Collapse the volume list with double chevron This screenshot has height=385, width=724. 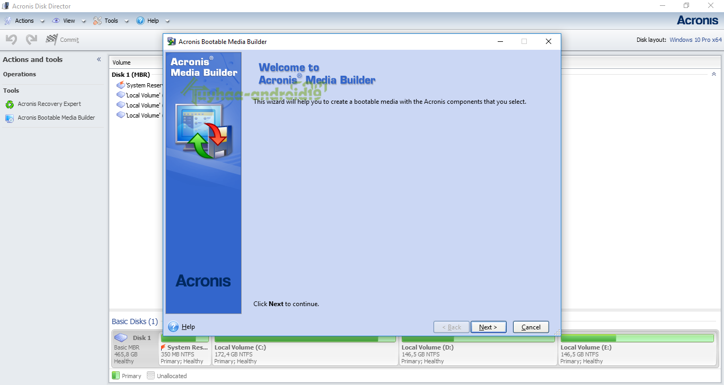click(x=713, y=74)
